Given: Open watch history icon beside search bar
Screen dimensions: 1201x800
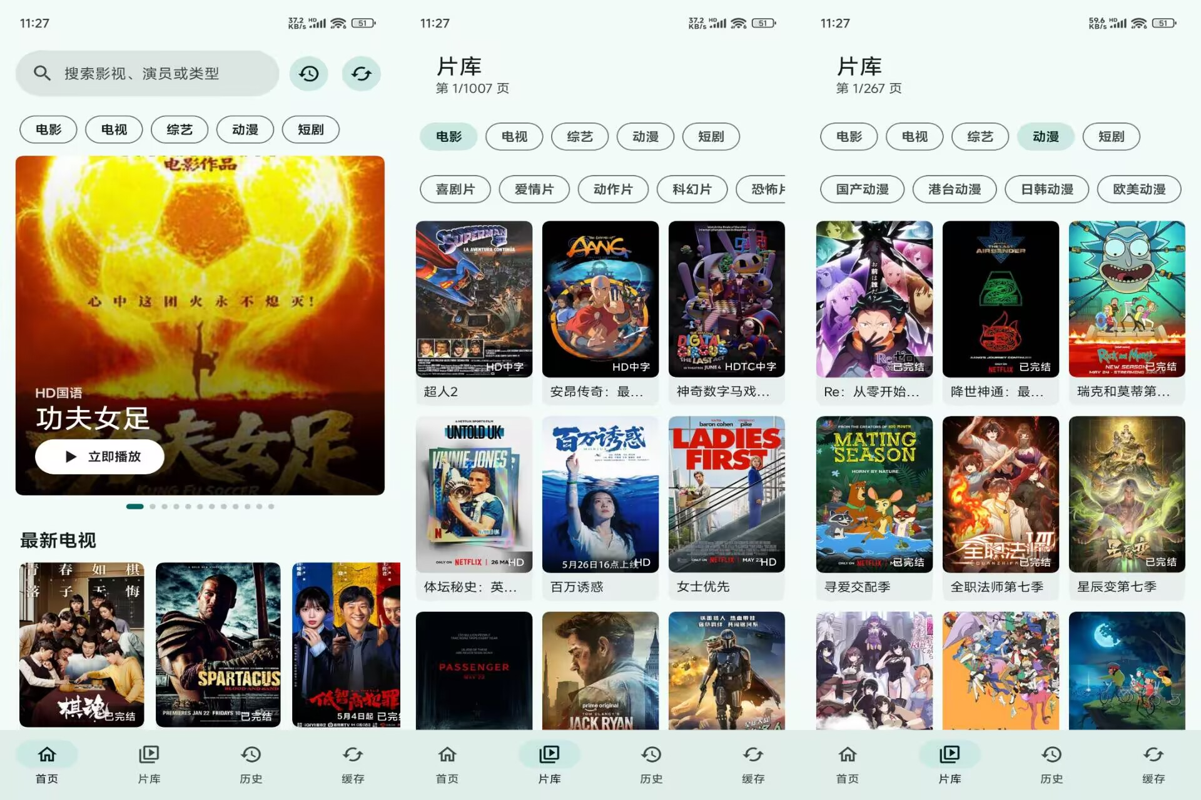Looking at the screenshot, I should click(308, 74).
